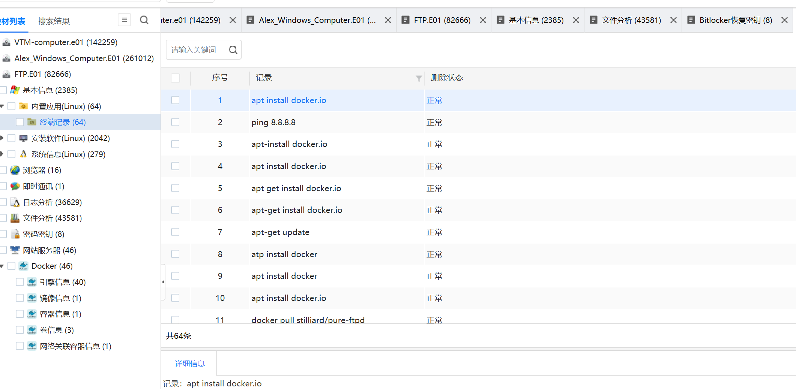The width and height of the screenshot is (796, 389).
Task: Click the 即时通讯 chat icon
Action: tap(15, 186)
